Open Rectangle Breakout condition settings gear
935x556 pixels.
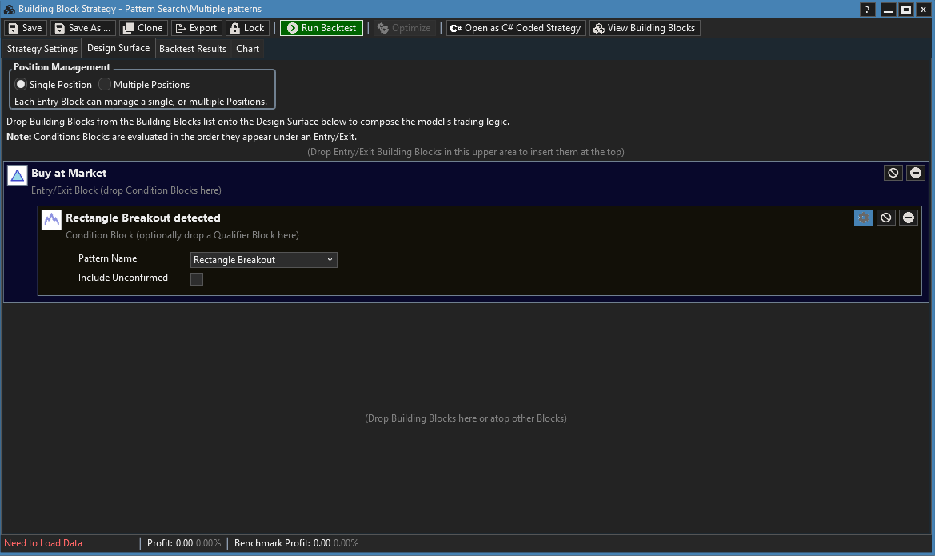tap(864, 218)
